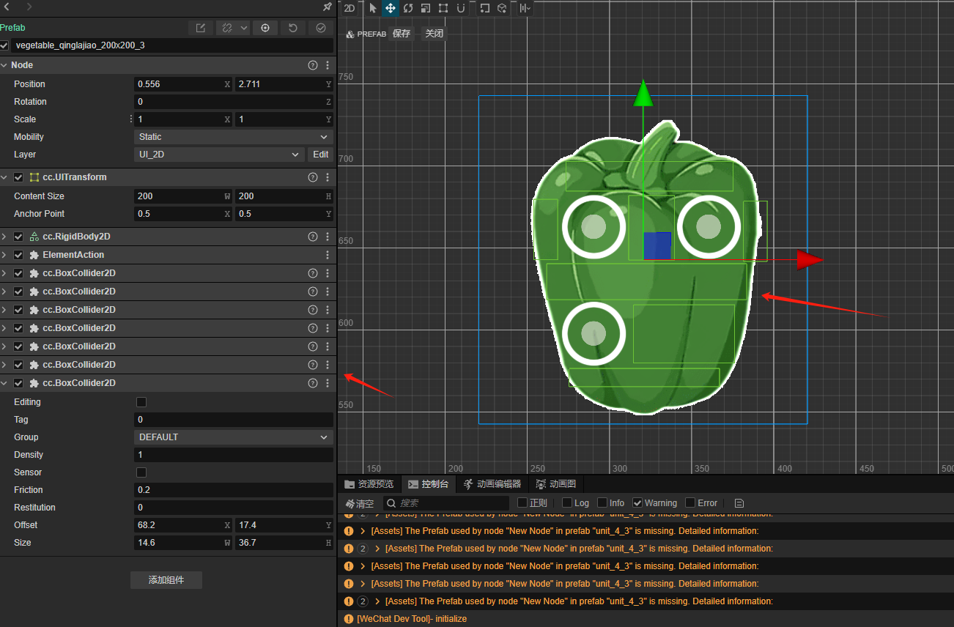Click the unlink prefab icon
The image size is (954, 627).
(x=227, y=28)
